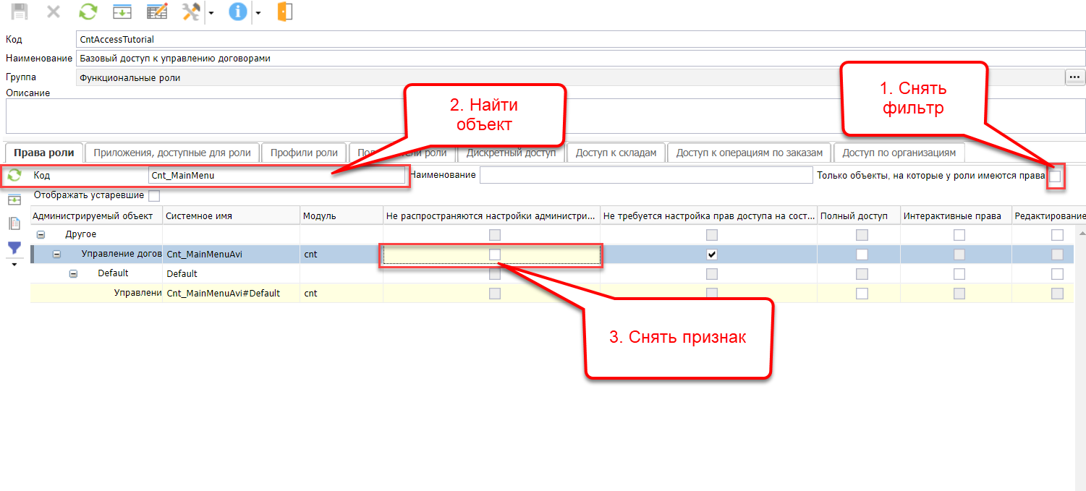Click the ellipsis button for Группа field

[1074, 77]
